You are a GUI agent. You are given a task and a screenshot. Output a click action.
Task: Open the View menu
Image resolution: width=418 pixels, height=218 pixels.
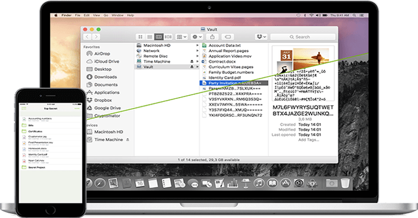coord(96,16)
